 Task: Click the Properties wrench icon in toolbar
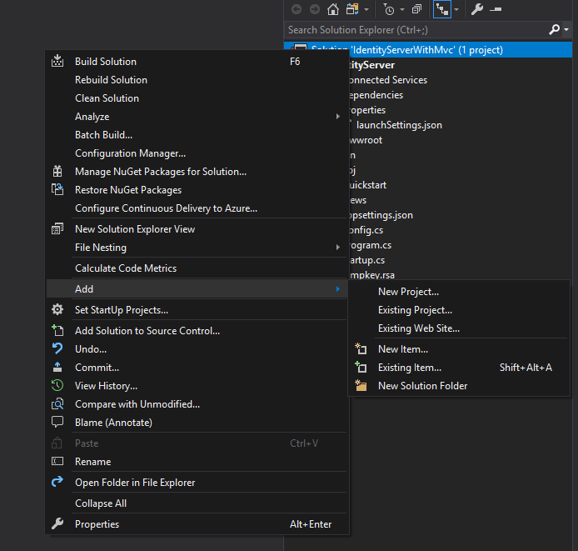(x=477, y=9)
